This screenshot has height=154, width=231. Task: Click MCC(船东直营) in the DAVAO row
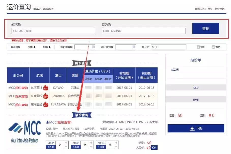coord(18,88)
